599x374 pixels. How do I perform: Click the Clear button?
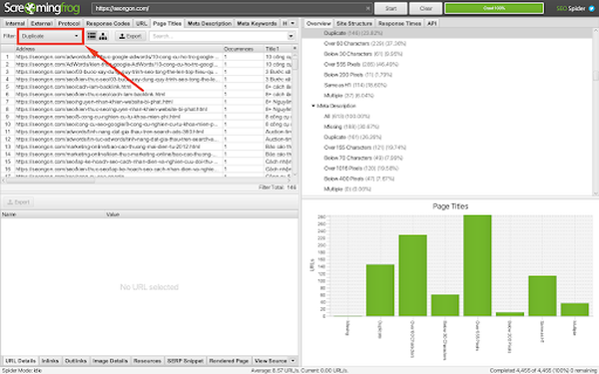click(426, 8)
